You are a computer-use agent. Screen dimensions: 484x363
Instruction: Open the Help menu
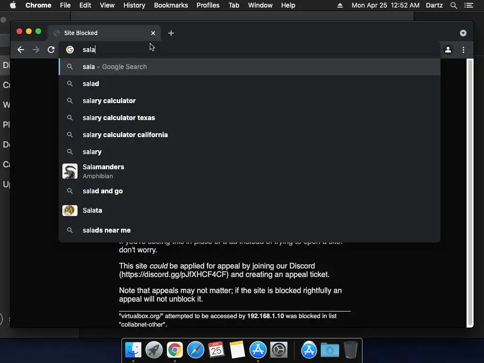pyautogui.click(x=288, y=5)
